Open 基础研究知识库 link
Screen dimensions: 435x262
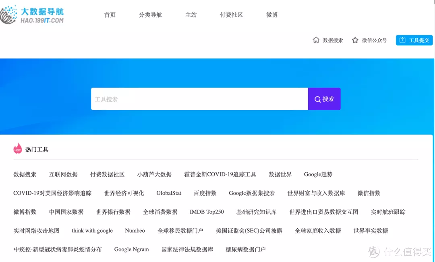256,212
